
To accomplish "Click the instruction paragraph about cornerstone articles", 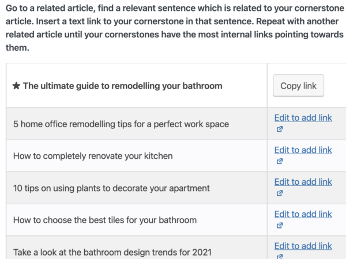I will click(175, 28).
